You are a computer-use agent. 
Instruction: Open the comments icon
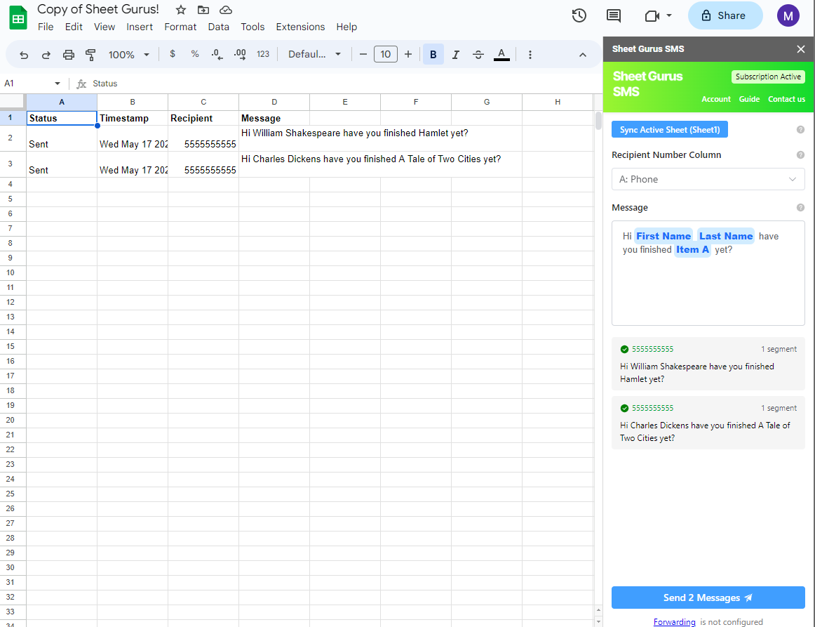click(x=614, y=15)
